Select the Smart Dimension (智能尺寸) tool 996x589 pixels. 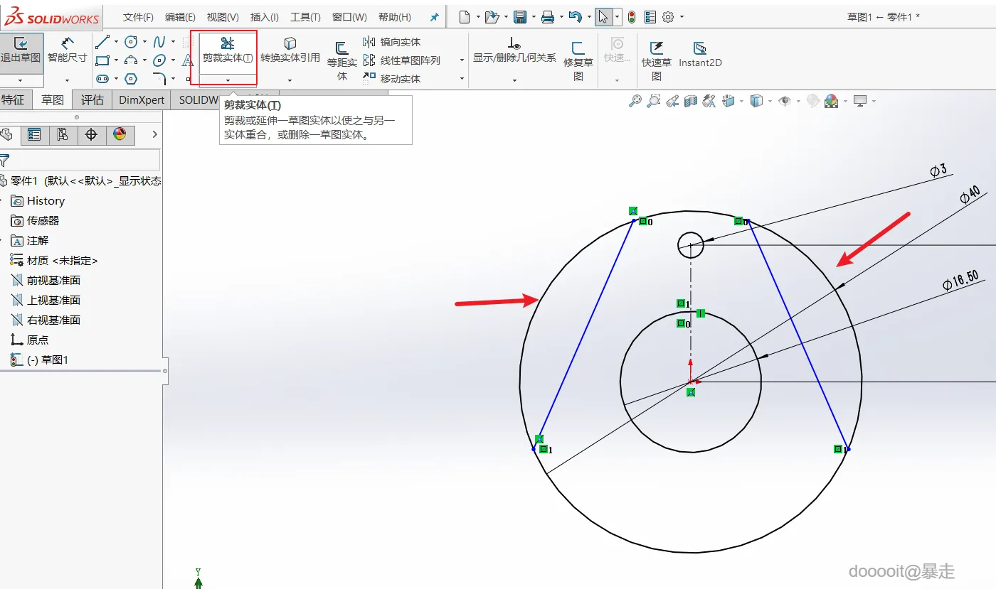68,50
